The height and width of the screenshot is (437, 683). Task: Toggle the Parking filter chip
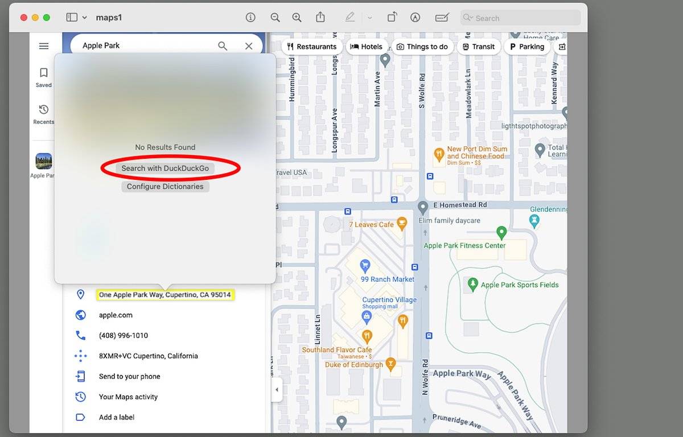pyautogui.click(x=526, y=47)
